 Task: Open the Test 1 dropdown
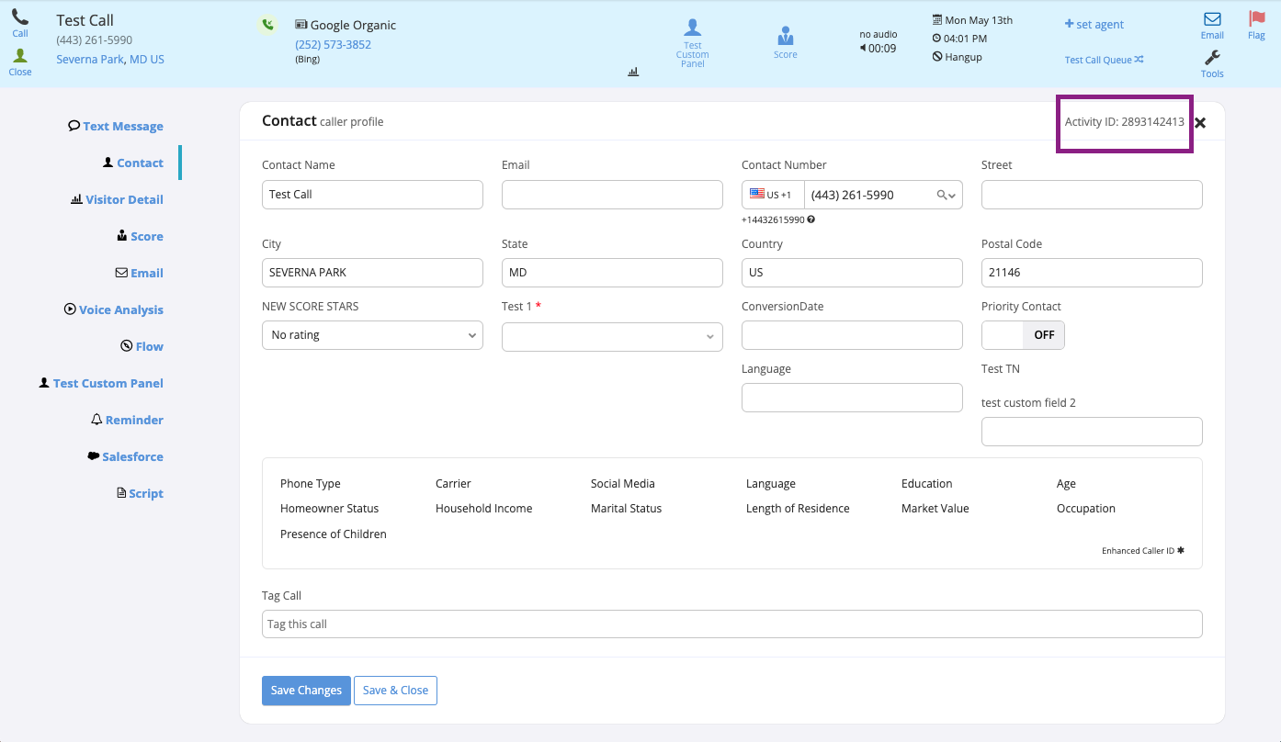612,337
